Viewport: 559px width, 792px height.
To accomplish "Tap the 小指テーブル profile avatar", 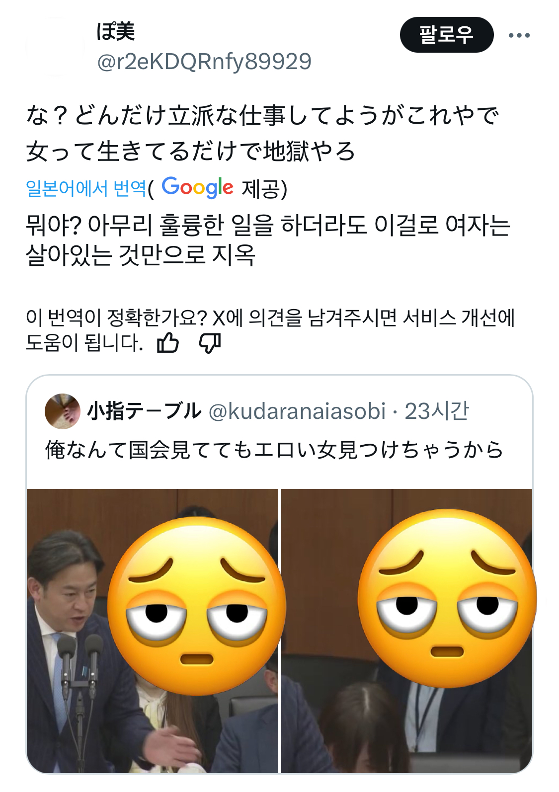I will point(63,411).
